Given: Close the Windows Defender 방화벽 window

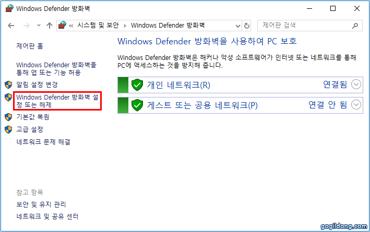Looking at the screenshot, I should point(357,8).
